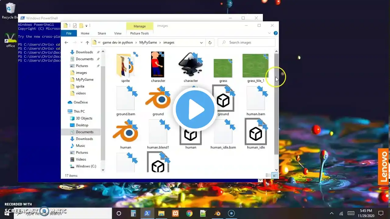Click the file list vertical scrollbar

tap(276, 103)
